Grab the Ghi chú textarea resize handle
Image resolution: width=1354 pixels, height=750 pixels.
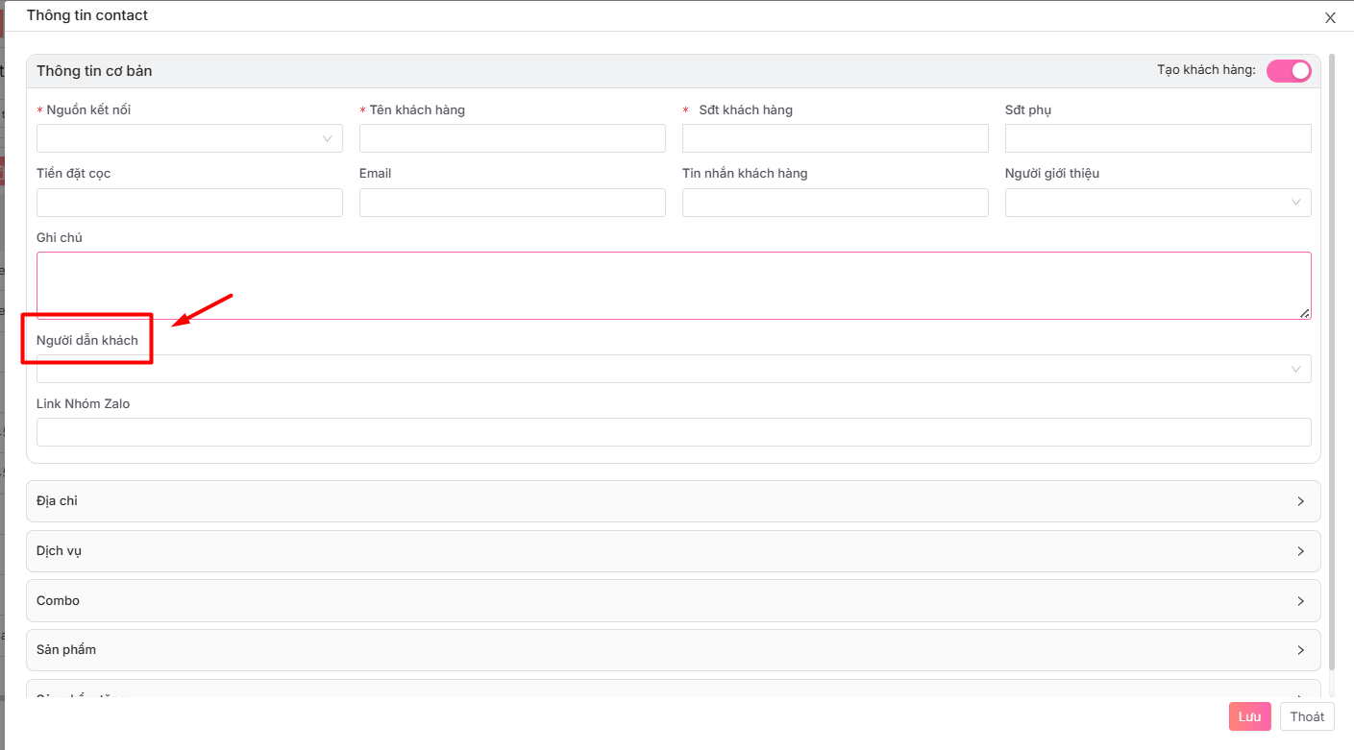1304,313
